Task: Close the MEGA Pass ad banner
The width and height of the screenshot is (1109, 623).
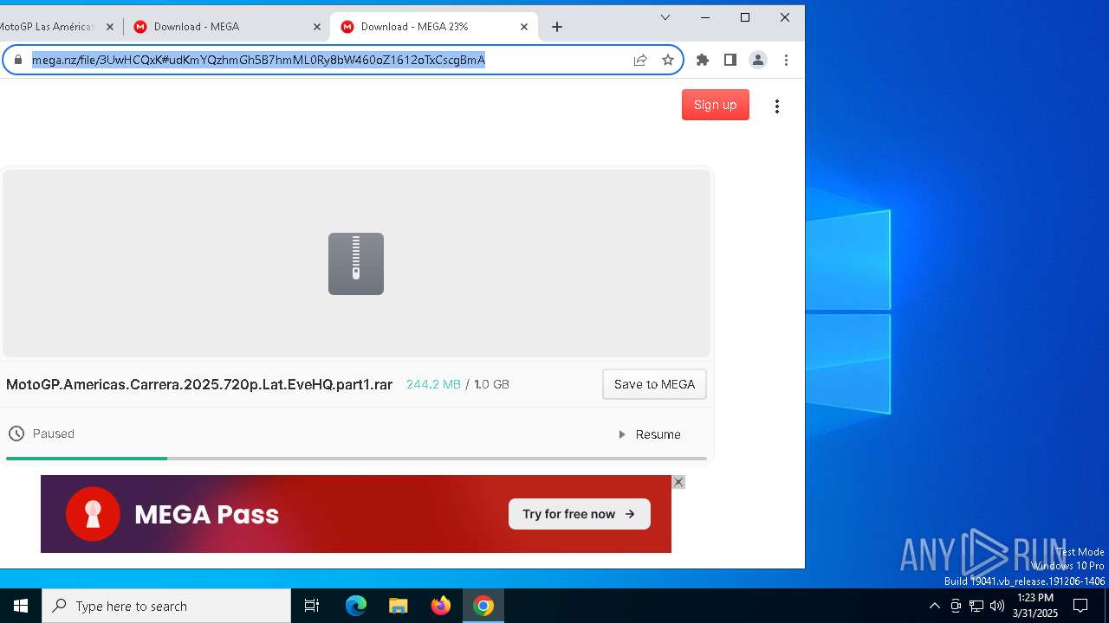Action: 678,482
